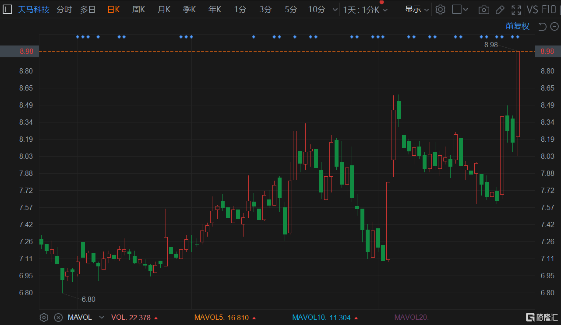Activate the pencil drawing tool
561x325 pixels.
click(500, 9)
